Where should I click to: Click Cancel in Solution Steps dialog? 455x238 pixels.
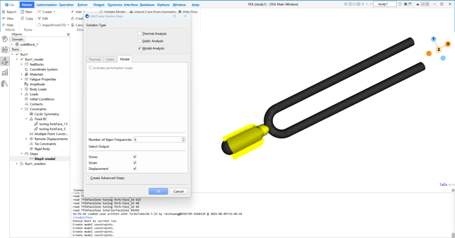coord(179,191)
